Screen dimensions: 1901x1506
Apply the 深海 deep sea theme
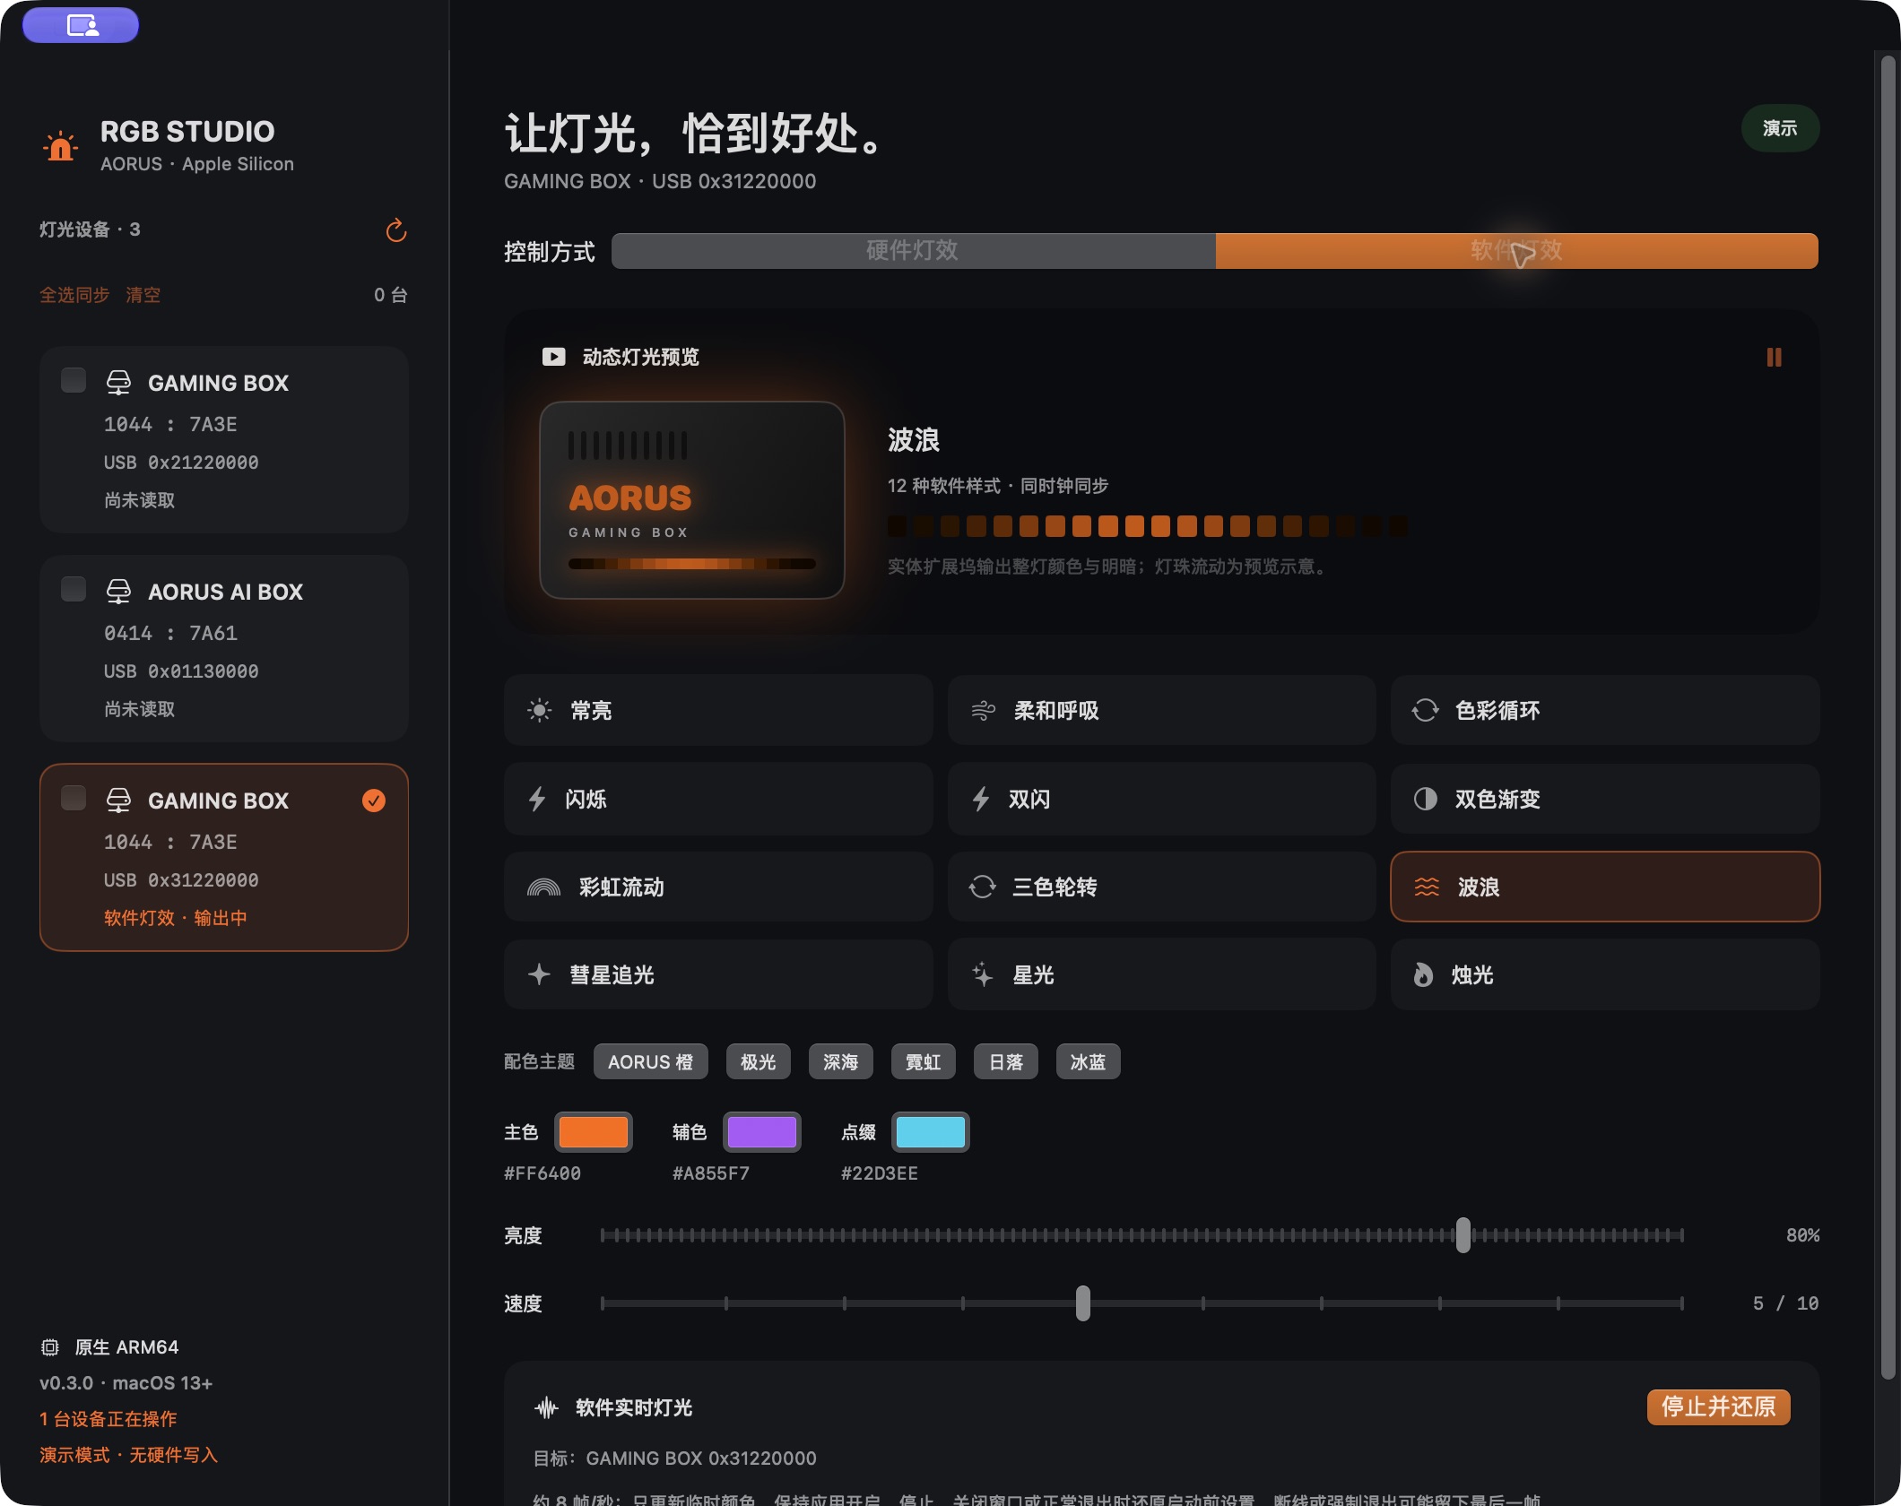click(x=840, y=1062)
